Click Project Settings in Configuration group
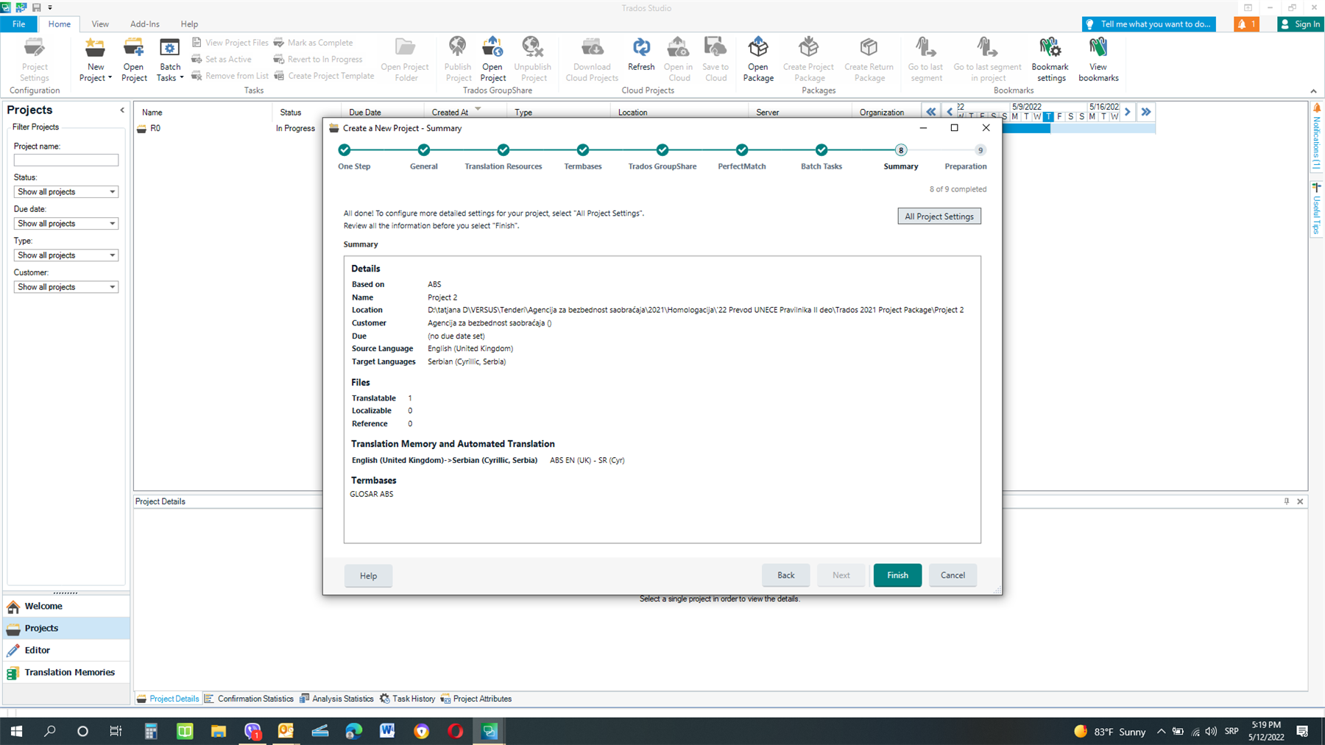1325x745 pixels. (x=35, y=59)
